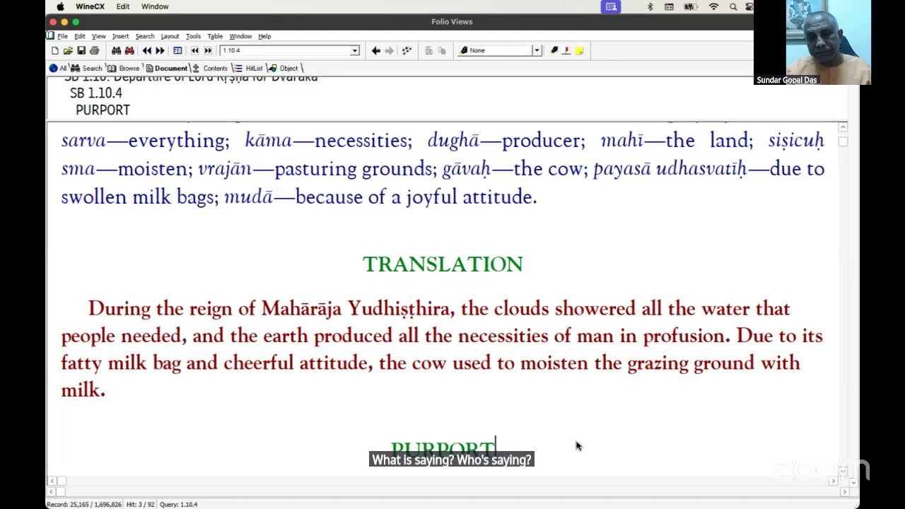Viewport: 905px width, 509px height.
Task: Open the Help menu in Folio Views
Action: 264,36
